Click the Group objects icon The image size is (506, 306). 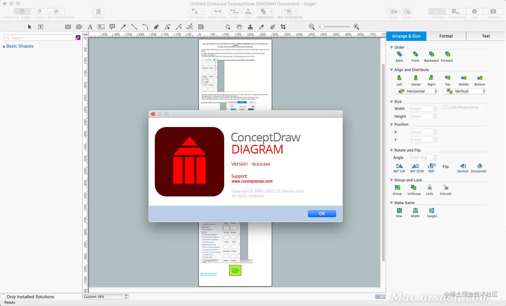click(398, 188)
